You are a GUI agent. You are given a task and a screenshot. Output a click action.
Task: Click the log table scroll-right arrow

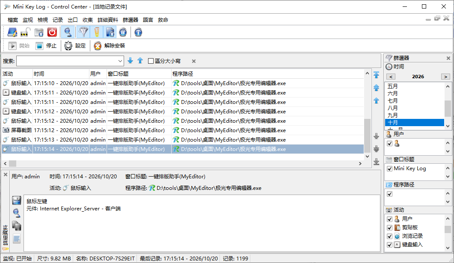(360, 164)
